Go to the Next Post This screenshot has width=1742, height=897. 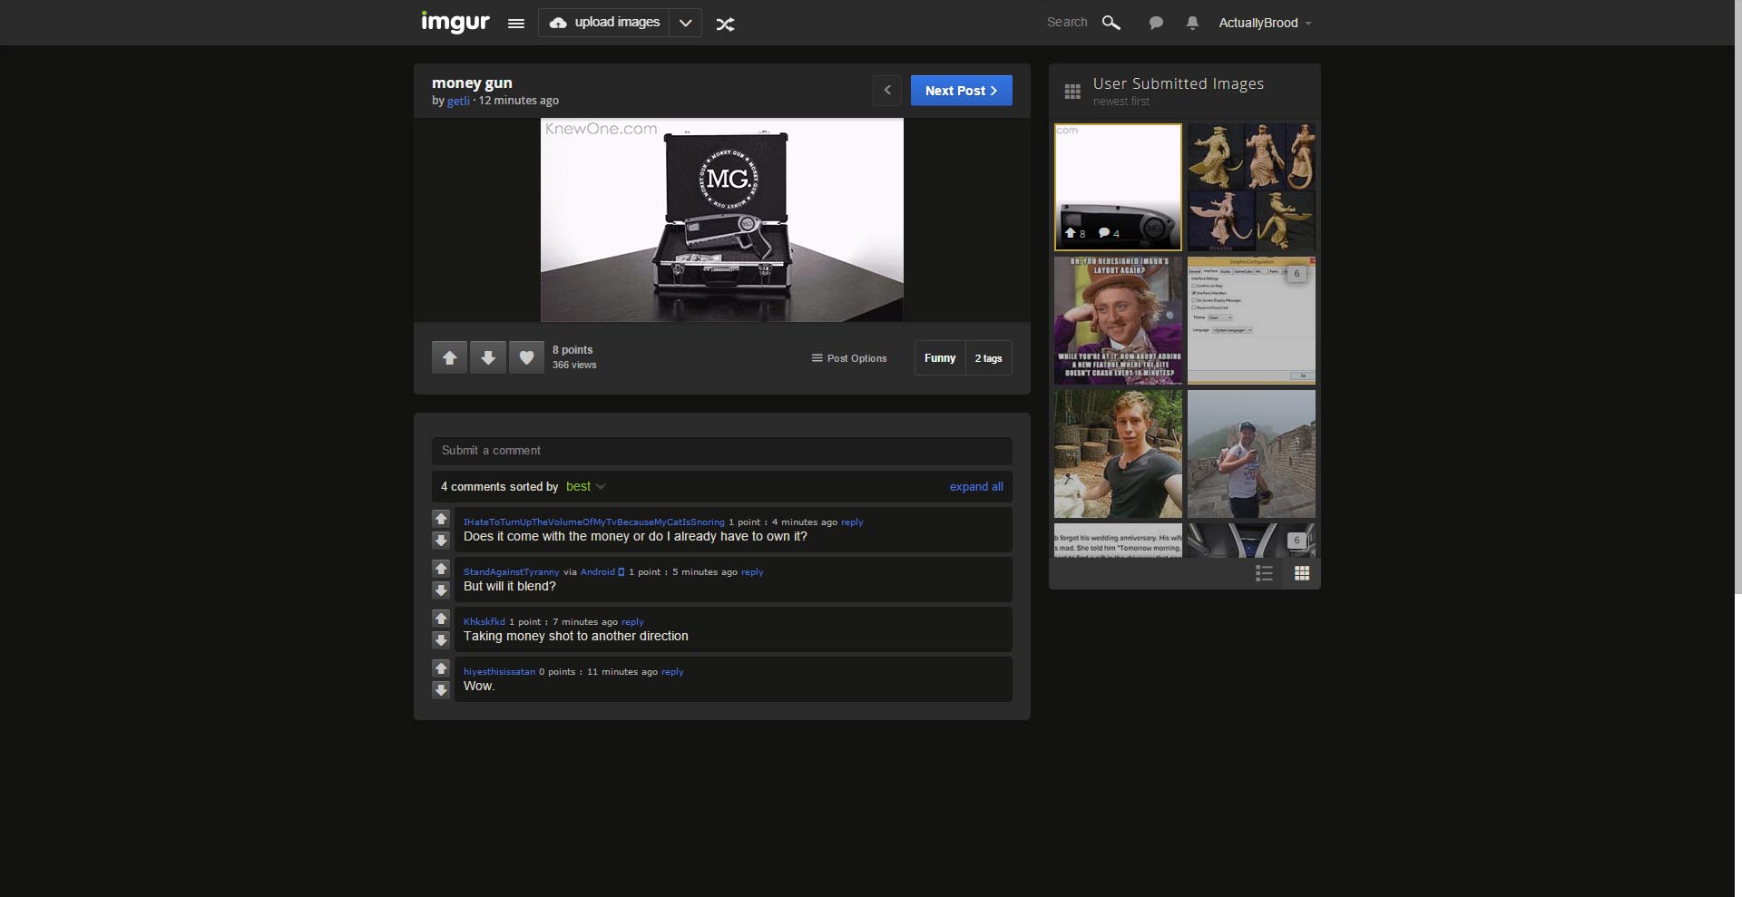(x=961, y=91)
